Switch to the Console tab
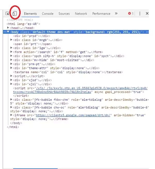 pyautogui.click(x=48, y=14)
